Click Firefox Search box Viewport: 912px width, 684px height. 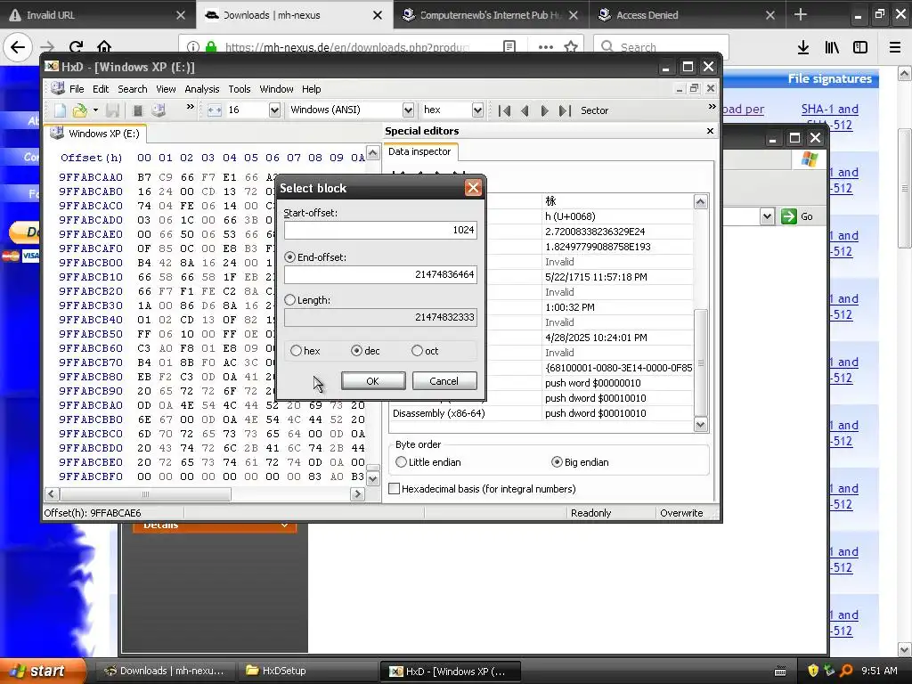[x=662, y=47]
